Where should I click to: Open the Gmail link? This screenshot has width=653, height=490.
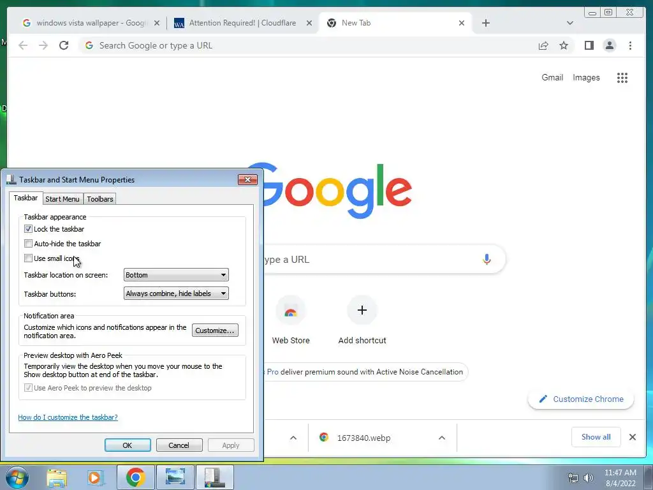coord(552,77)
